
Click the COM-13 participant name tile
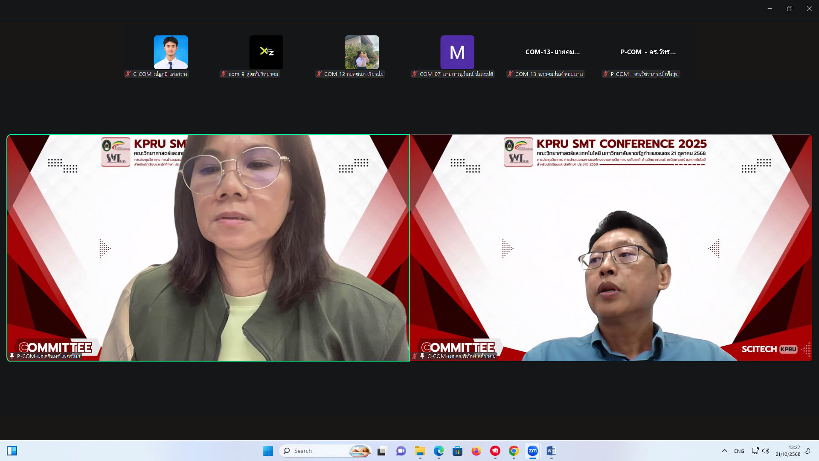click(552, 52)
